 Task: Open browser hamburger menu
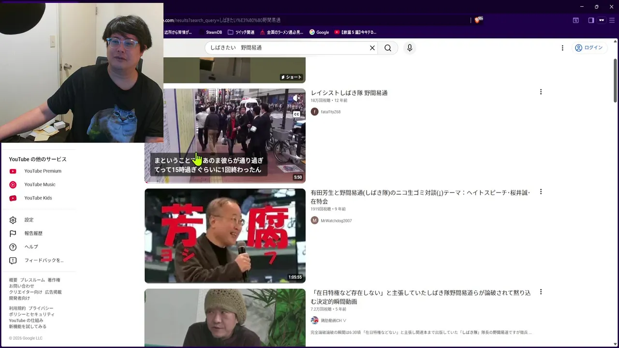tap(611, 20)
